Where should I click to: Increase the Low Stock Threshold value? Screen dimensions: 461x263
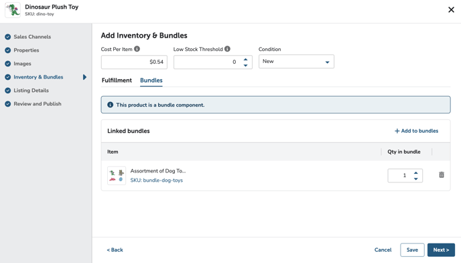tap(245, 59)
